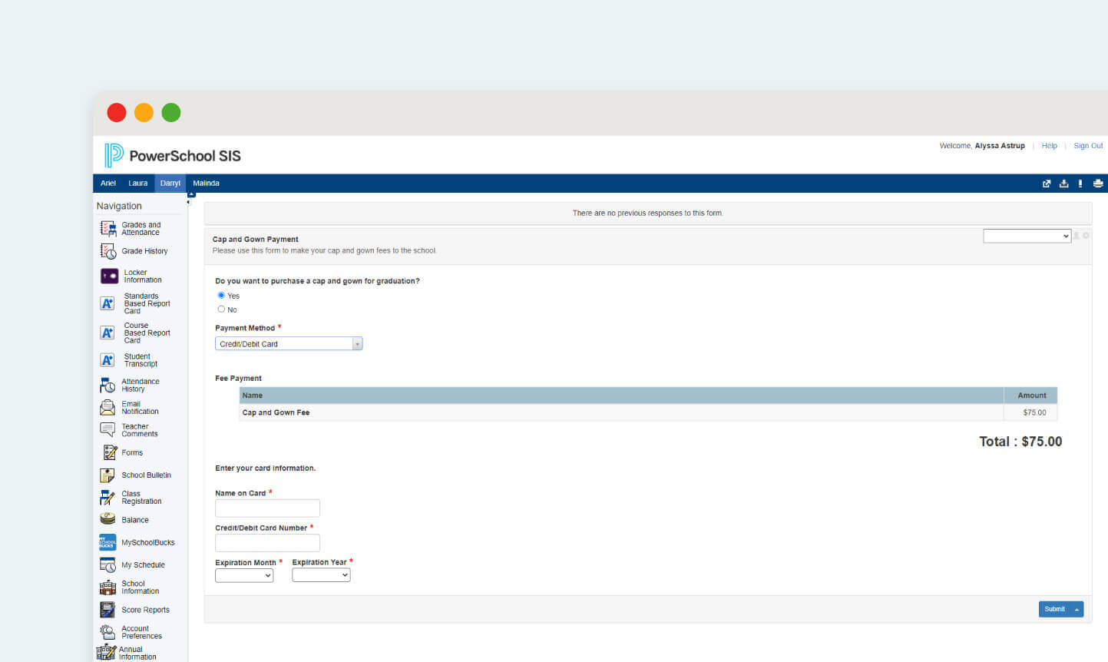Viewport: 1108px width, 662px height.
Task: Open the Grades and Attendance icon
Action: click(107, 227)
